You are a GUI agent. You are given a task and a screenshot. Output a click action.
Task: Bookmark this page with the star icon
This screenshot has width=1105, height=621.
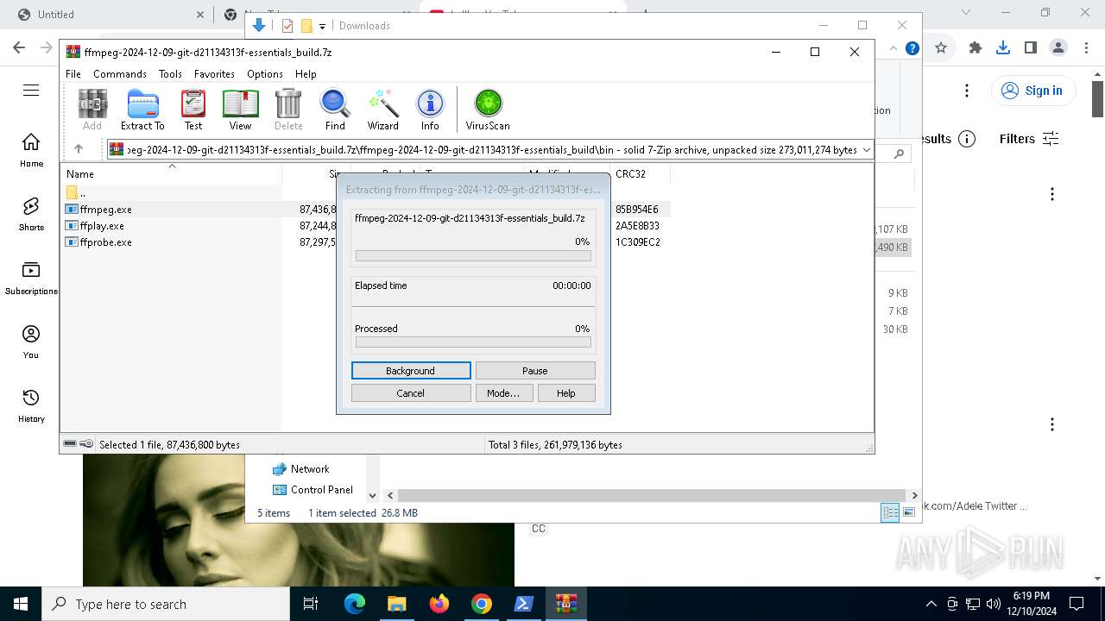(x=941, y=48)
